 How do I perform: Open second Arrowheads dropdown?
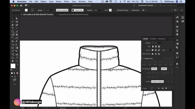168,69
